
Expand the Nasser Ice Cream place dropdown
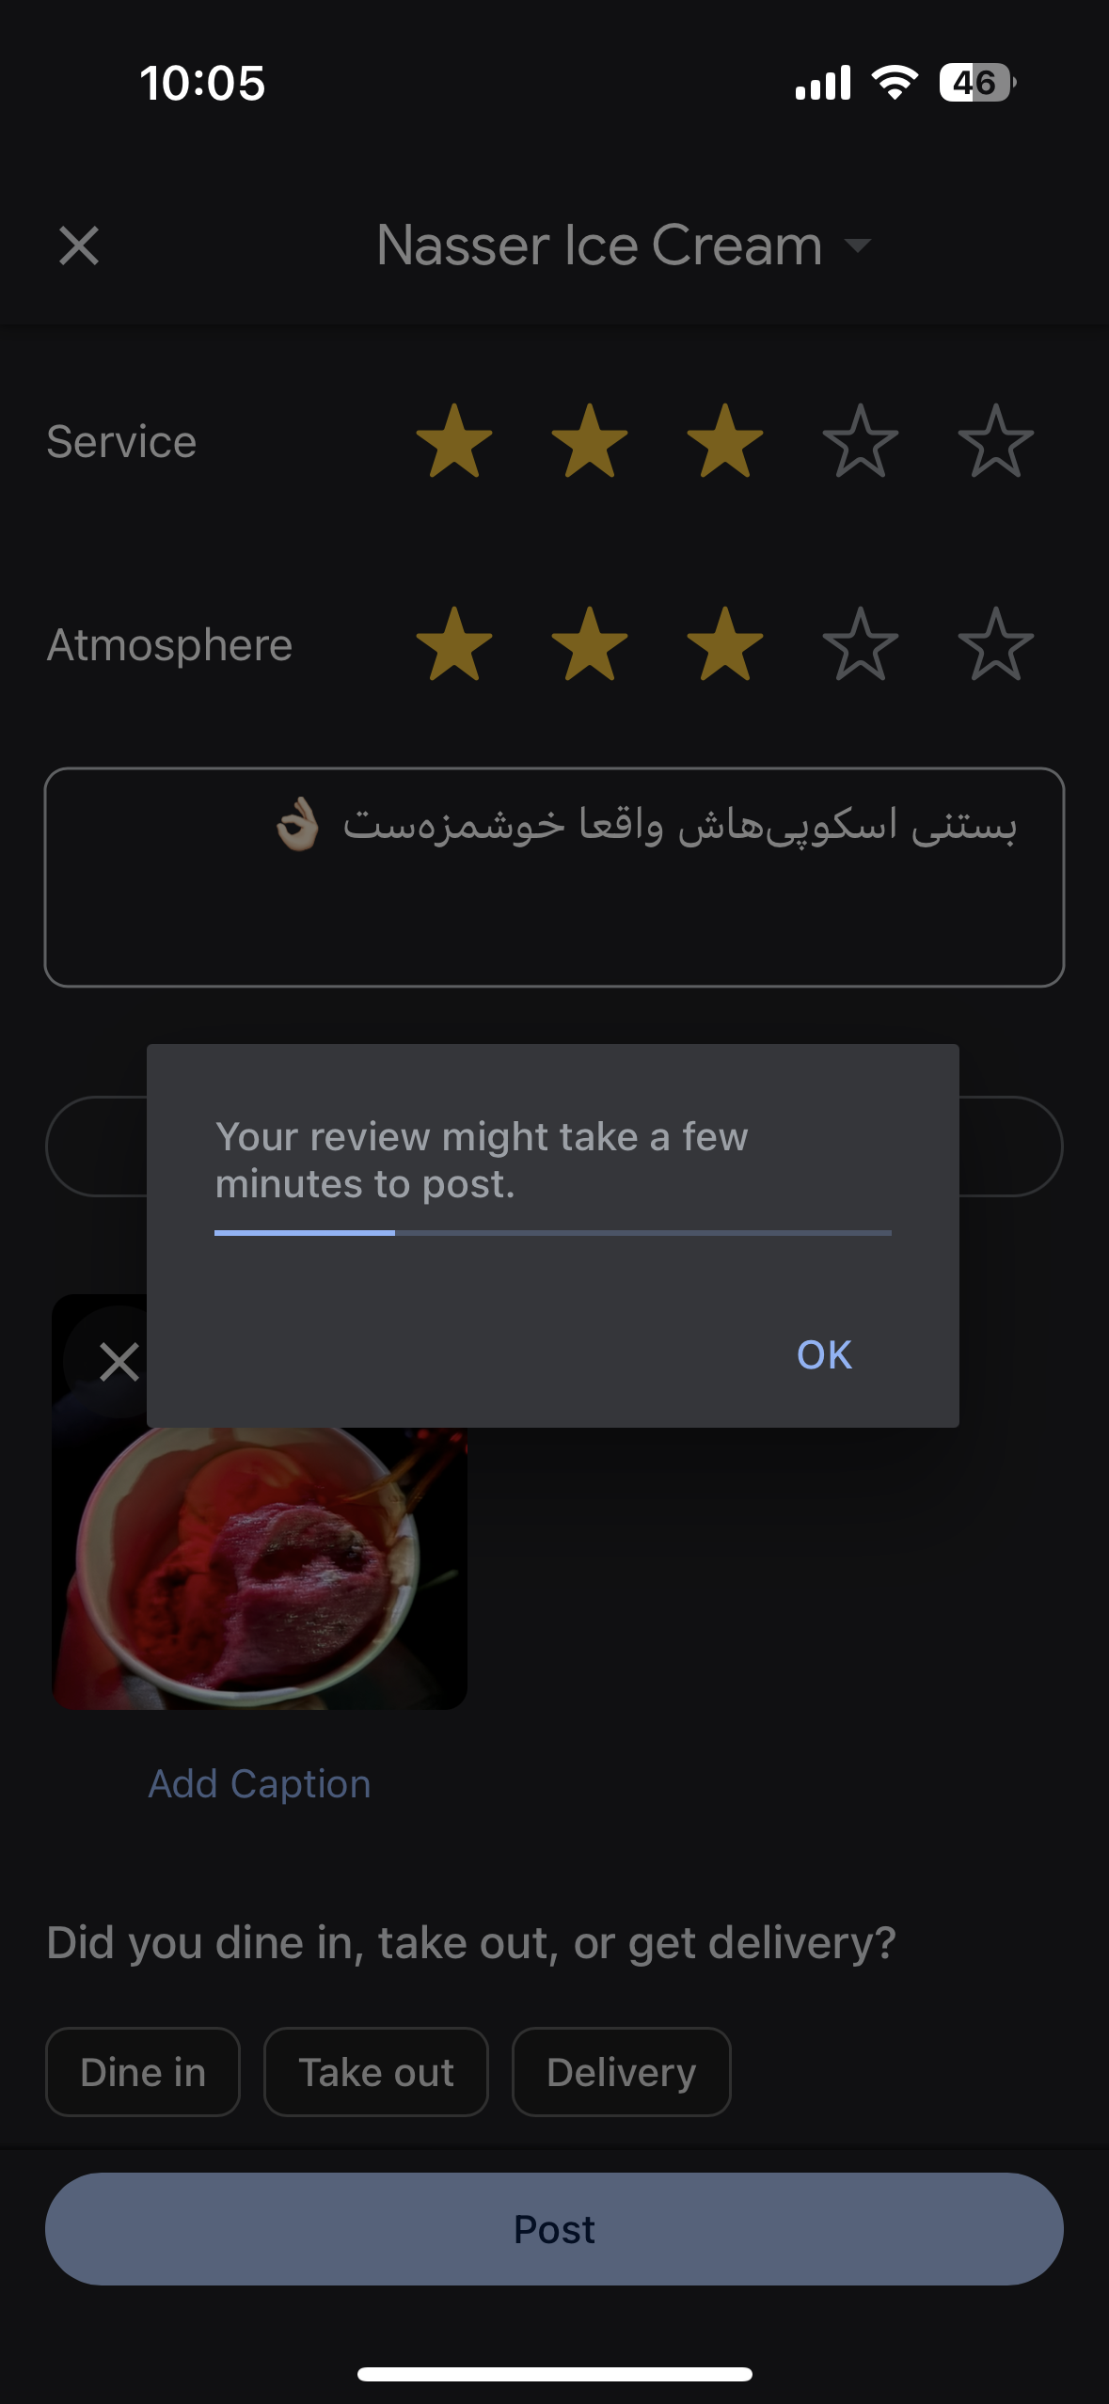click(x=857, y=246)
